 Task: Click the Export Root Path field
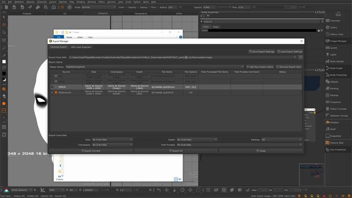[182, 57]
